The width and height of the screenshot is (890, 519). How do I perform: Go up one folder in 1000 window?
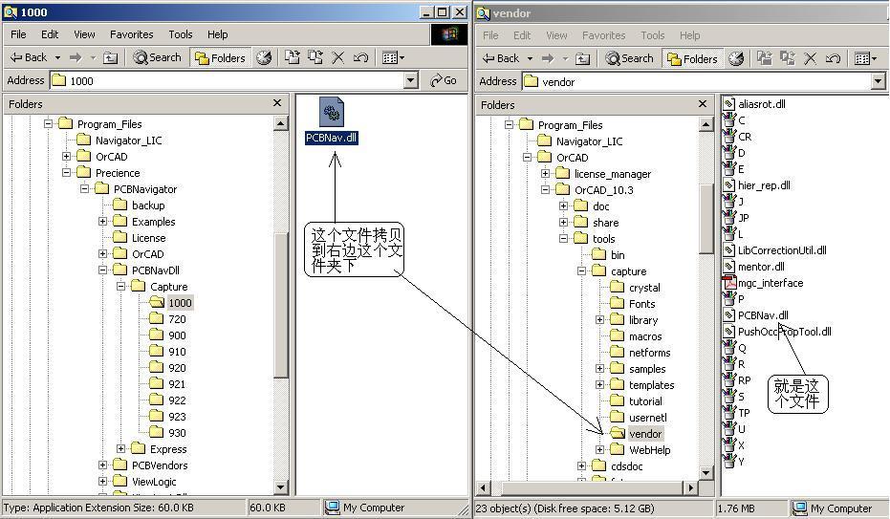(111, 57)
